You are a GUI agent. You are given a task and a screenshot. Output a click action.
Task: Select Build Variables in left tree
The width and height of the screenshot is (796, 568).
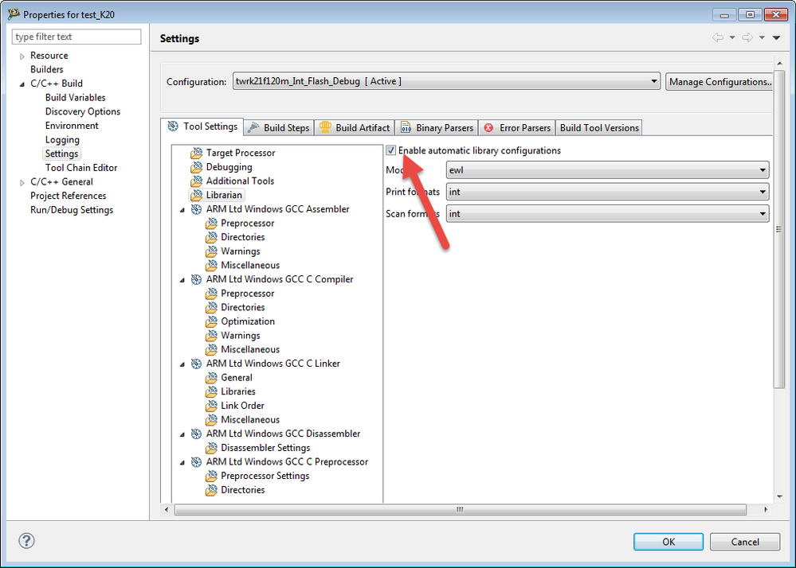(x=75, y=97)
